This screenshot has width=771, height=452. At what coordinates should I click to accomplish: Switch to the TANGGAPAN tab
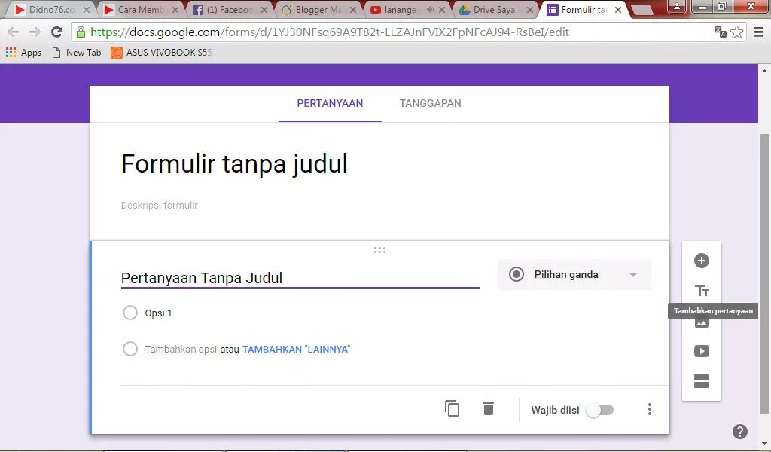tap(430, 103)
